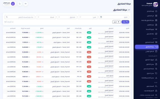The width and height of the screenshot is (160, 99).
Task: Open Installment Distribution graduation-cap icon
Action: coord(156,29)
